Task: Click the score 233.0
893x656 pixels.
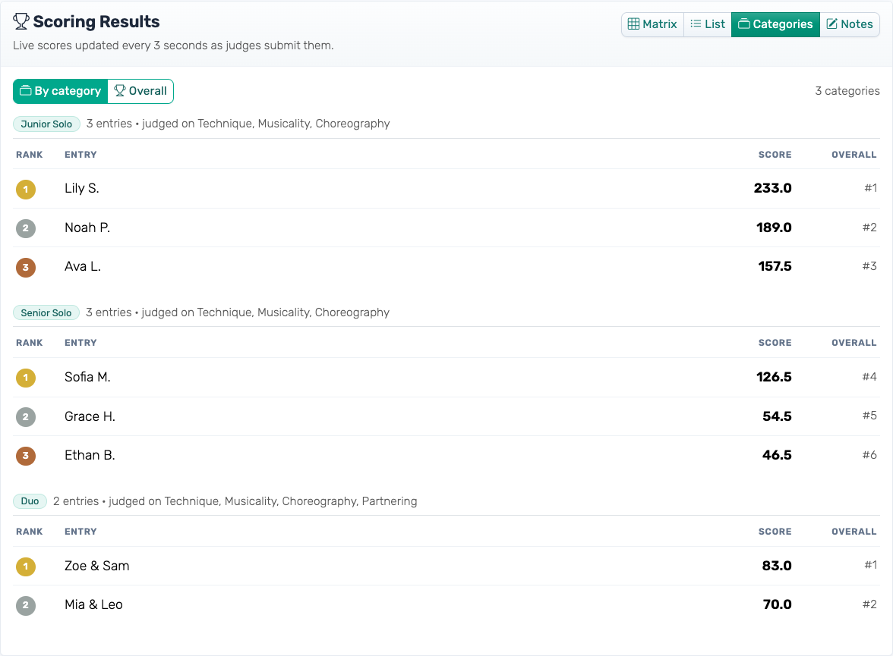Action: [x=772, y=188]
